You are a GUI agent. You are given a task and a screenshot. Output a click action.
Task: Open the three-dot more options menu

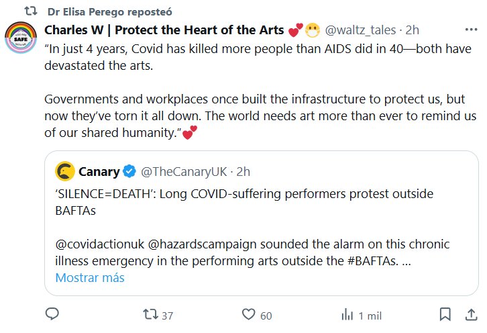[472, 30]
